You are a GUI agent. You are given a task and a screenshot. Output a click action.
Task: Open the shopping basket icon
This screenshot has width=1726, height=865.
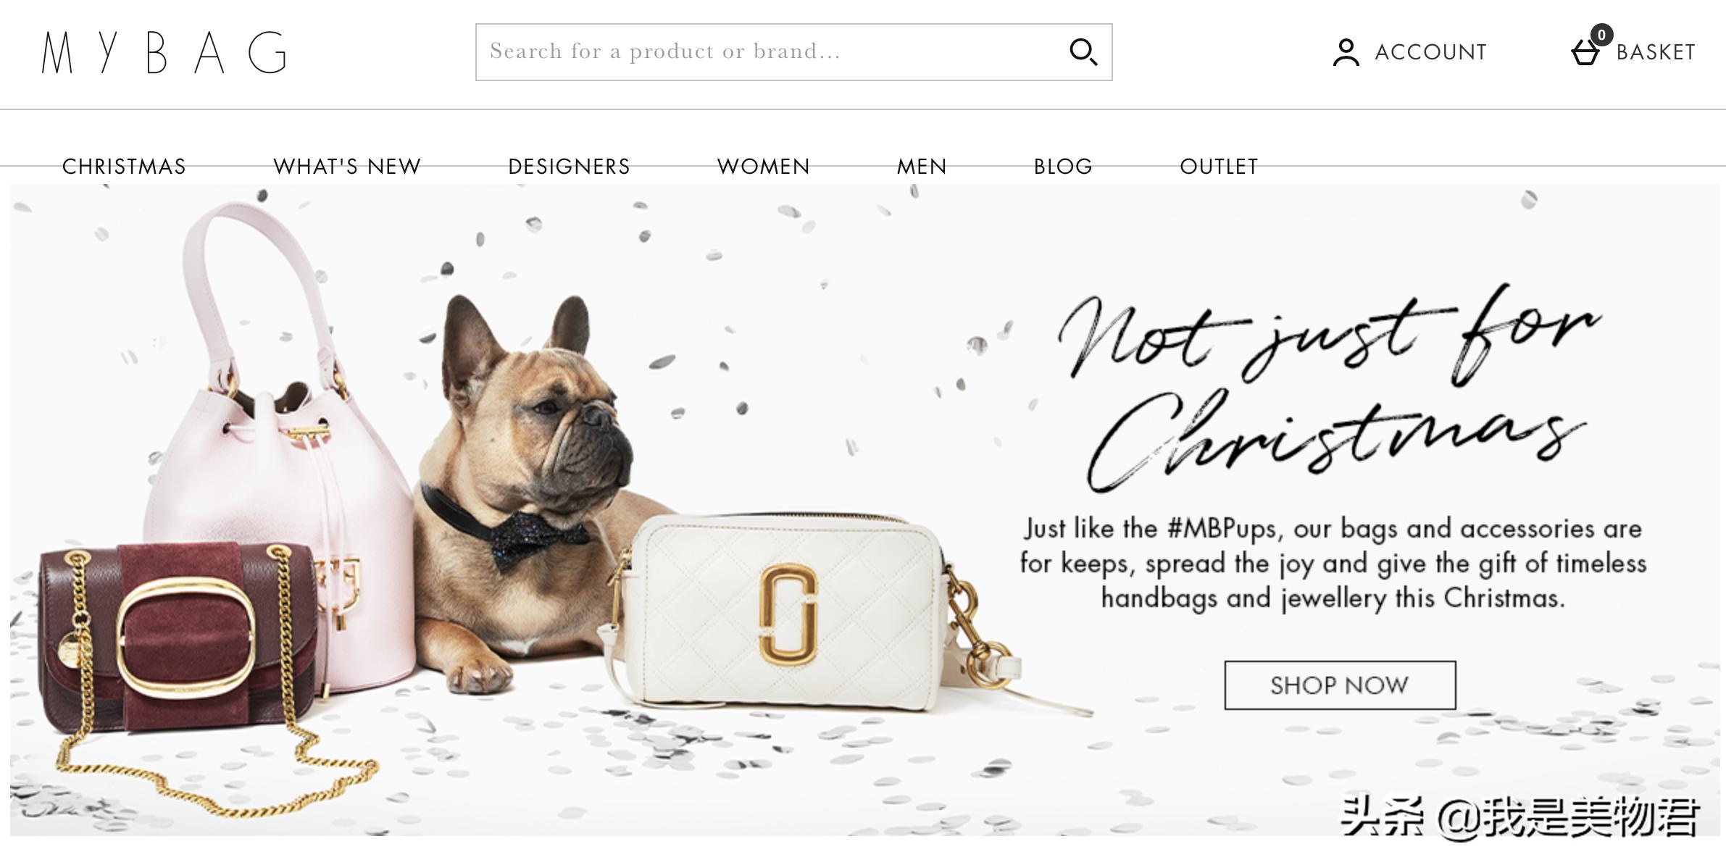coord(1585,54)
